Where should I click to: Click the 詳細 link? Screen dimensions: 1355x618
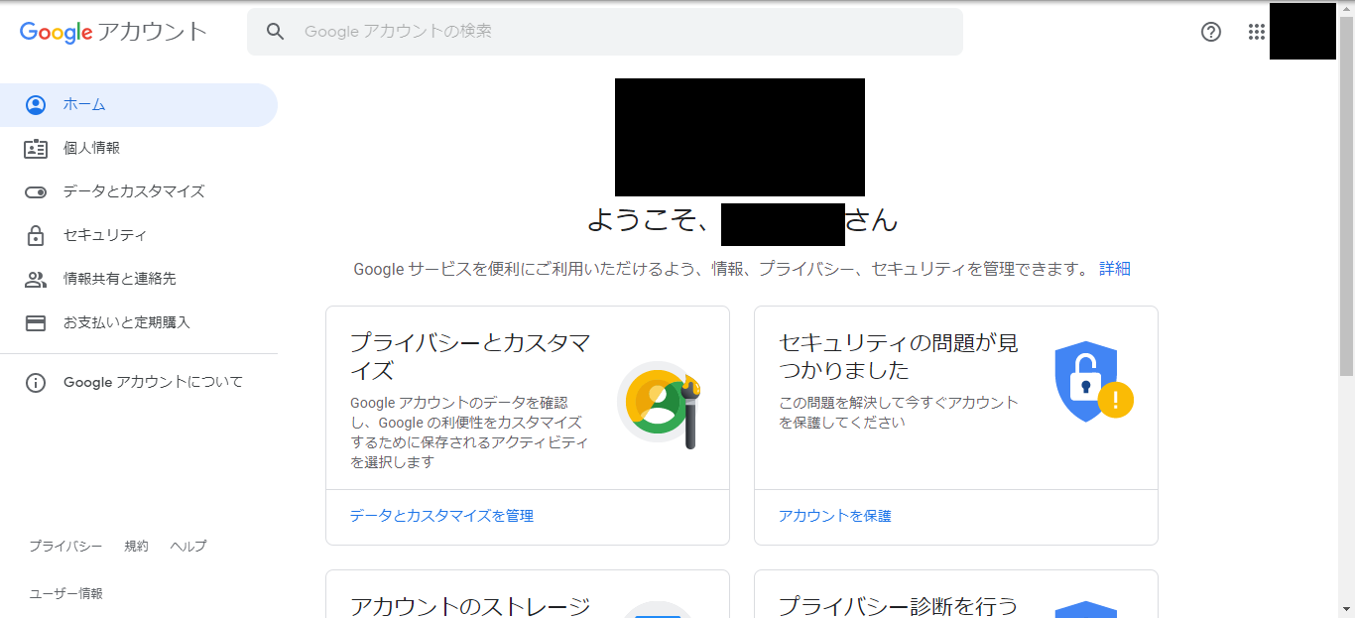[1115, 269]
